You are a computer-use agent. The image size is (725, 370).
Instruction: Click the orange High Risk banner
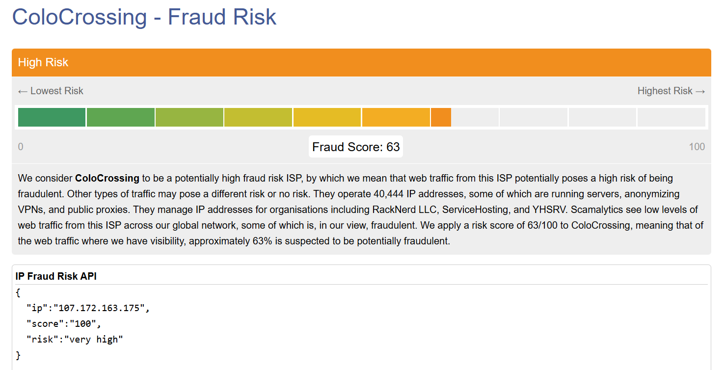361,63
